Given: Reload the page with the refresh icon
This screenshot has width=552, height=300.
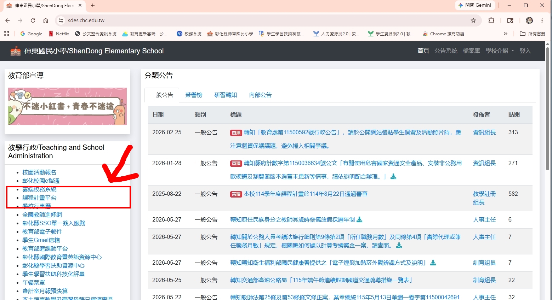Looking at the screenshot, I should click(33, 20).
